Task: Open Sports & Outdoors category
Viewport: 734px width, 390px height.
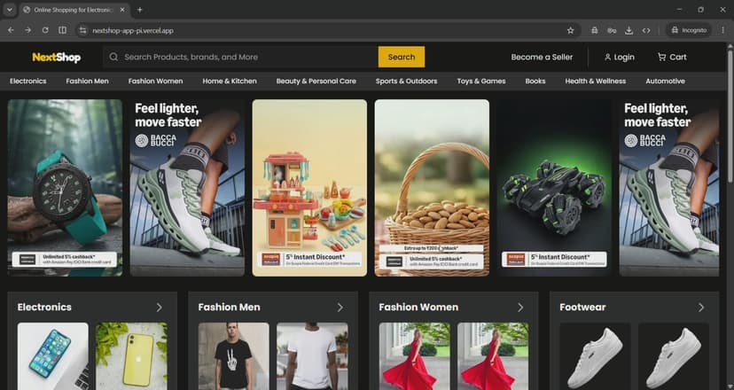Action: (x=406, y=81)
